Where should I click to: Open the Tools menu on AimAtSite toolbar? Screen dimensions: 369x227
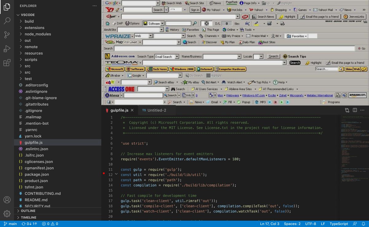247,30
